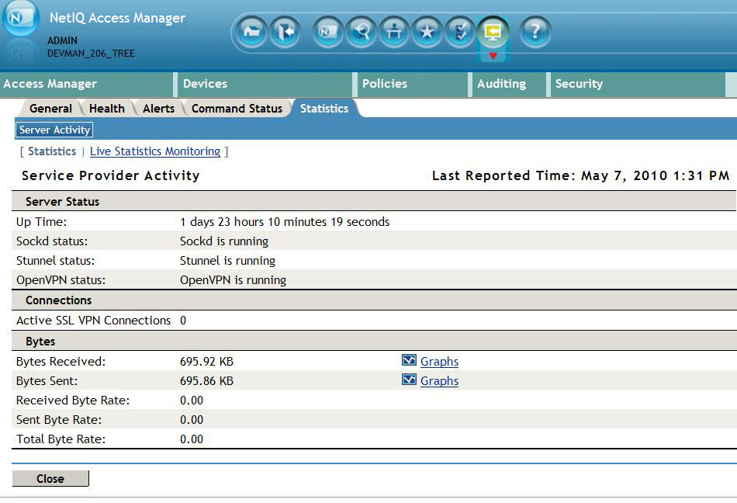Screen dimensions: 737x503
Task: Click the Exit/Logout door icon
Action: 285,32
